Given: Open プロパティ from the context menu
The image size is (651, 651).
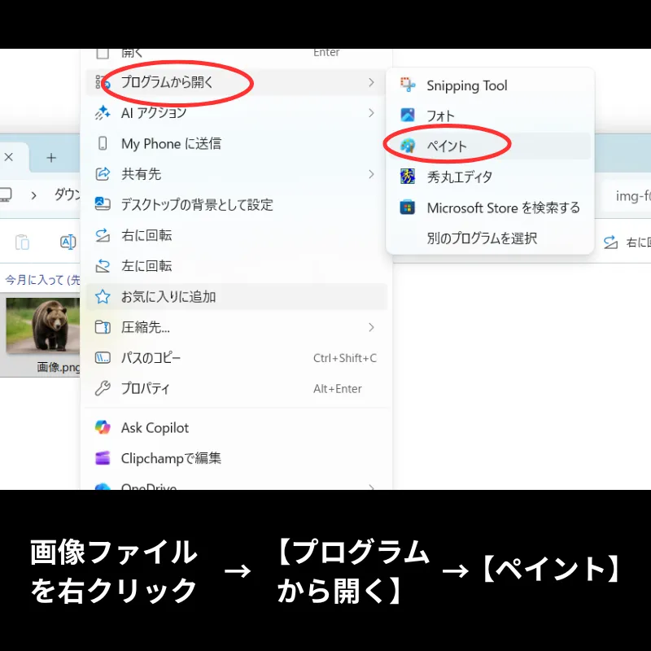Looking at the screenshot, I should pyautogui.click(x=146, y=388).
